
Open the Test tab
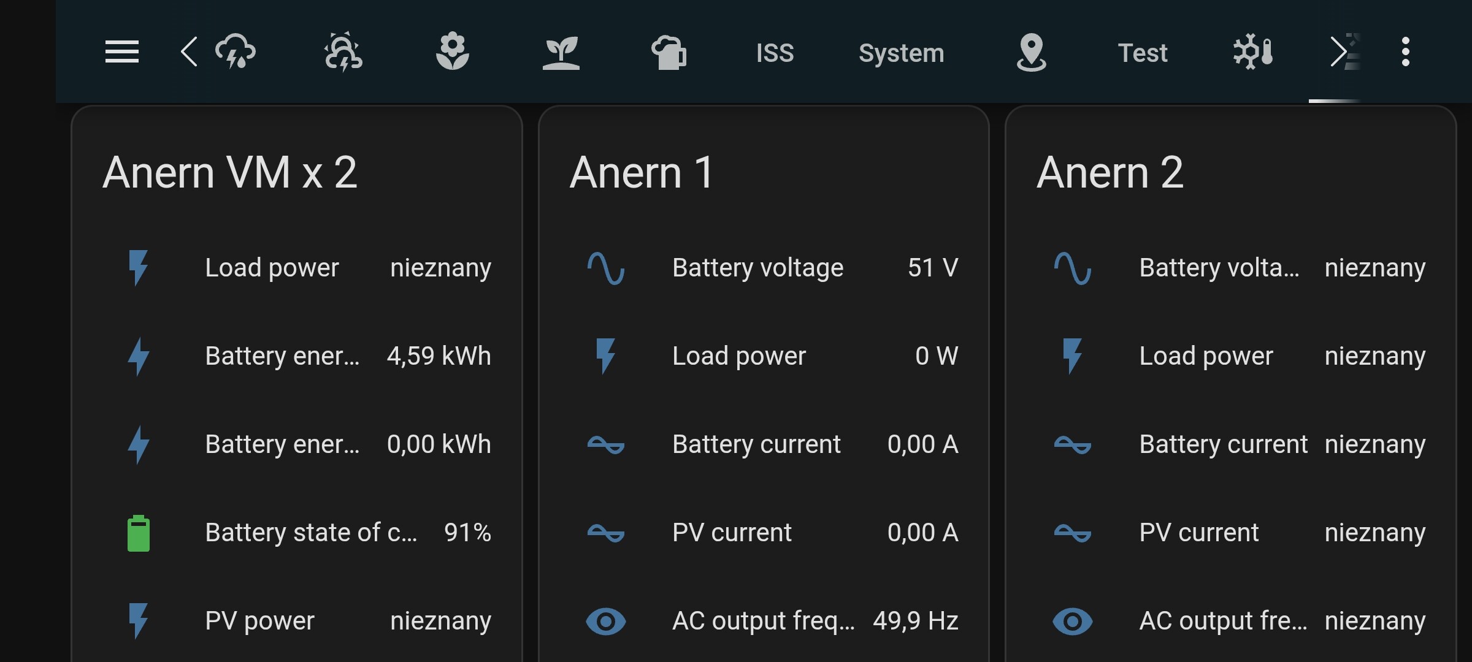[x=1142, y=53]
